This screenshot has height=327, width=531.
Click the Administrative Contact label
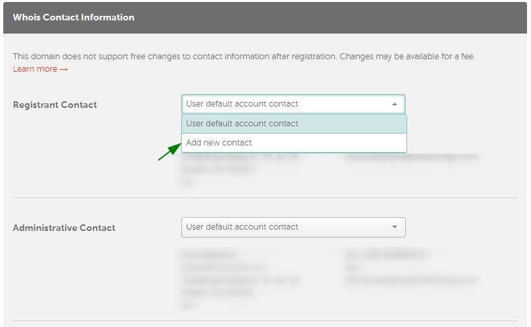click(64, 228)
